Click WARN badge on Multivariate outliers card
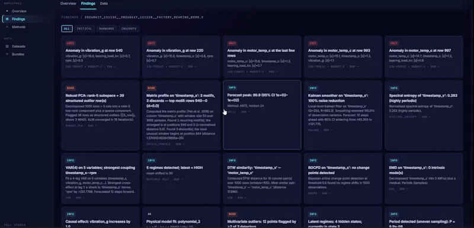 click(232, 214)
